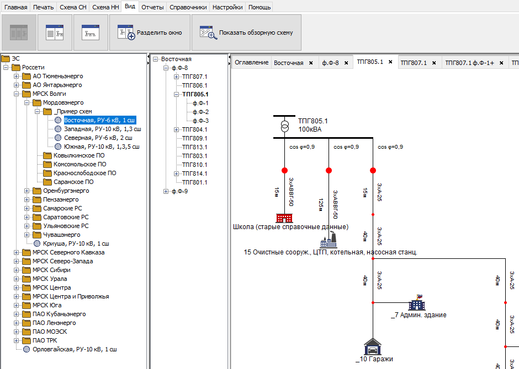The width and height of the screenshot is (519, 369).
Task: Click the left pane collapse arrow
Action: tap(149, 57)
